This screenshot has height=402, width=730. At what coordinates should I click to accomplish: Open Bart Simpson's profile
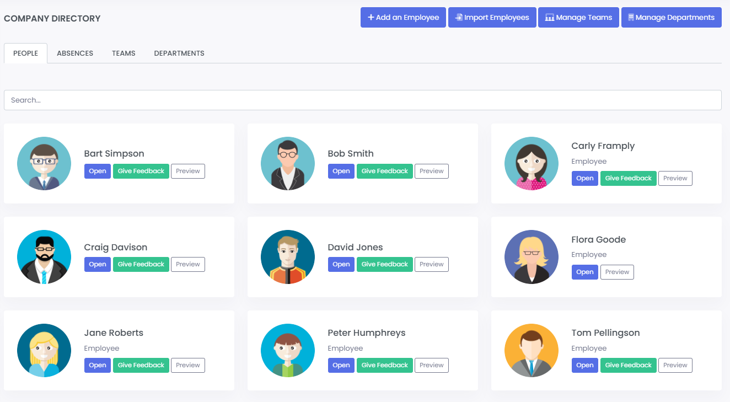pos(97,171)
